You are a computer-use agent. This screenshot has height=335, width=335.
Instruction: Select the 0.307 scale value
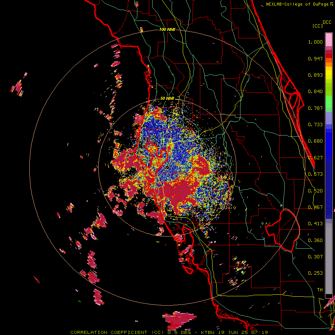(315, 257)
